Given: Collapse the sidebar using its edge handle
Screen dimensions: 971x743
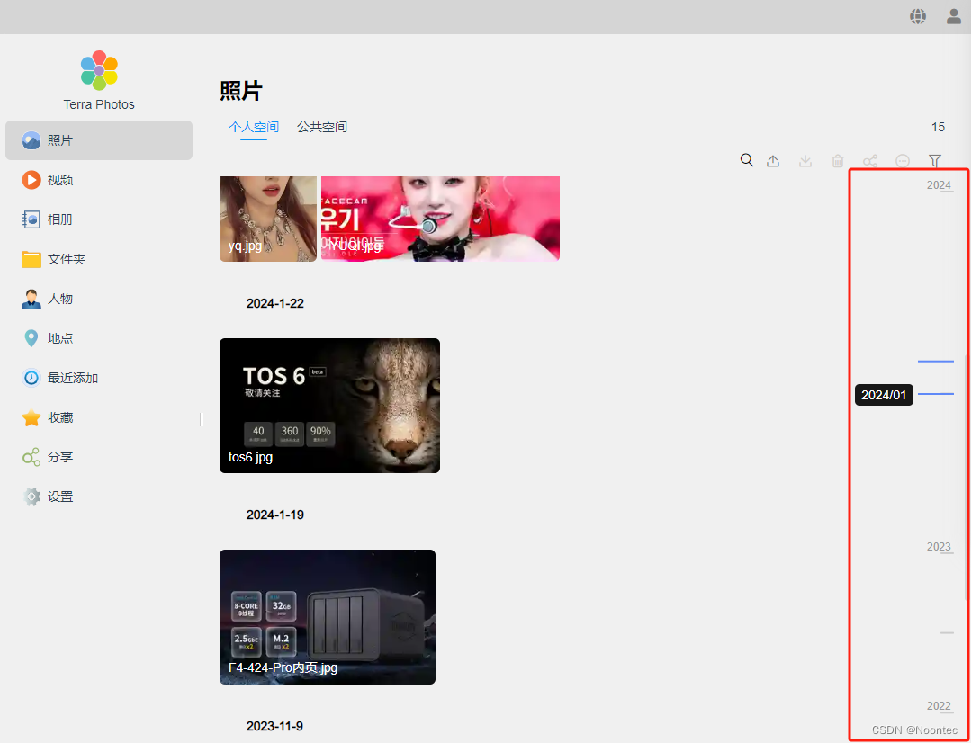Looking at the screenshot, I should point(199,418).
